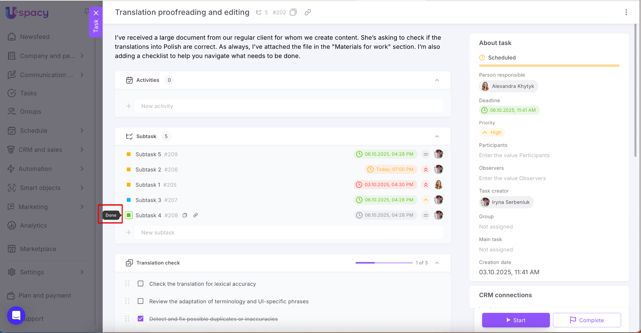Click the link icon beside Subtask 4
This screenshot has width=641, height=333.
pos(195,215)
